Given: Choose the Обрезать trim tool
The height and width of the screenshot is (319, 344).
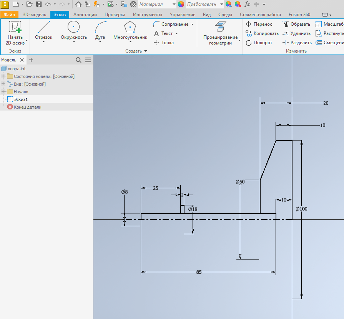Looking at the screenshot, I should [x=296, y=24].
